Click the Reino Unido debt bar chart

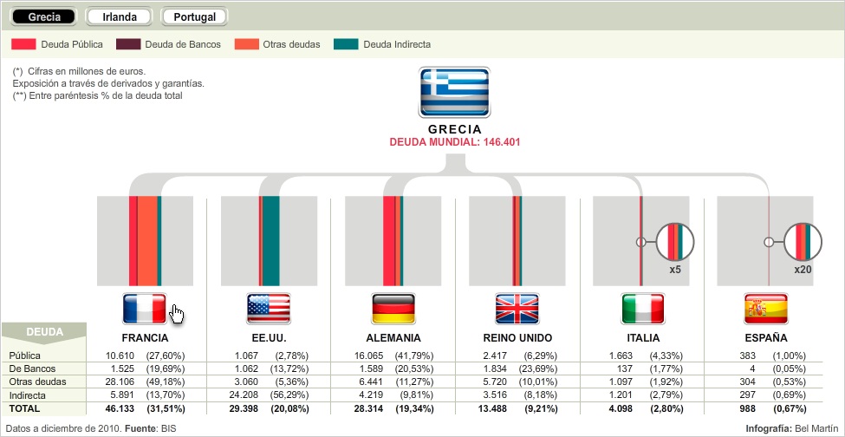(517, 241)
